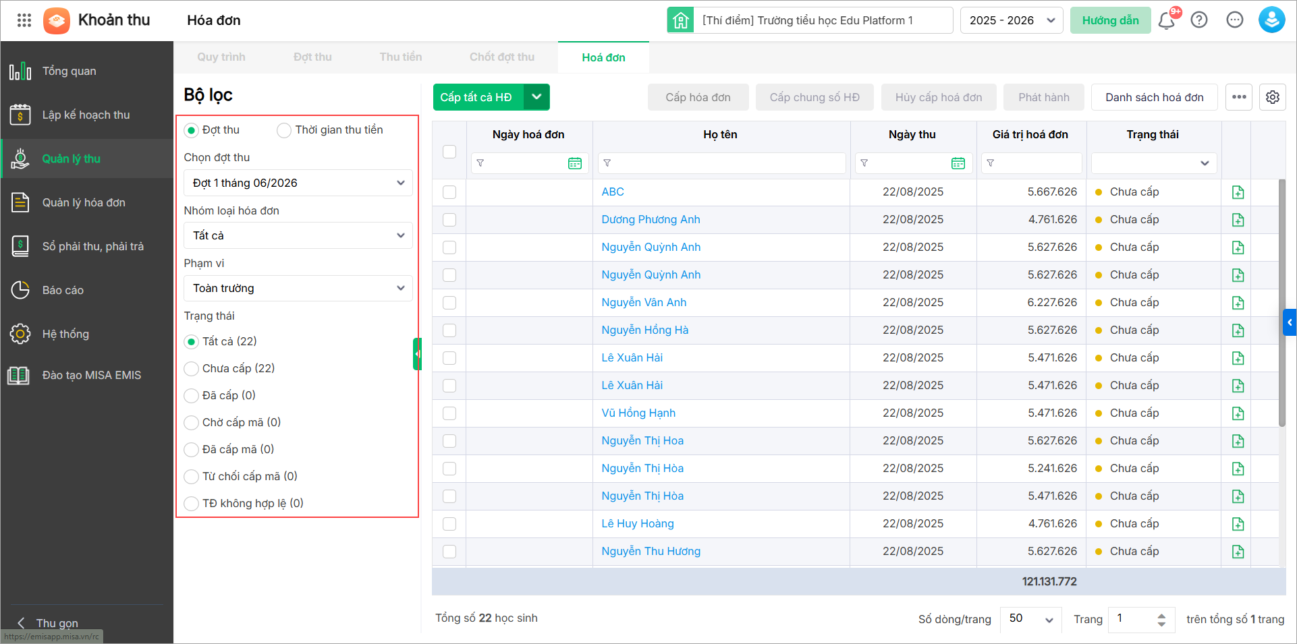Viewport: 1297px width, 644px height.
Task: Click Cấp hóa đơn button
Action: (x=698, y=97)
